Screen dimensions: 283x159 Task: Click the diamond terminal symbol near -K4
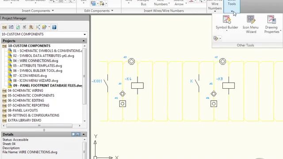pyautogui.click(x=122, y=94)
